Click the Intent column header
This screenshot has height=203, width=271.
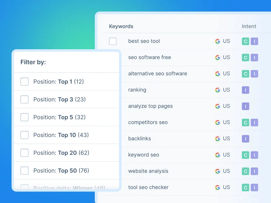click(249, 26)
